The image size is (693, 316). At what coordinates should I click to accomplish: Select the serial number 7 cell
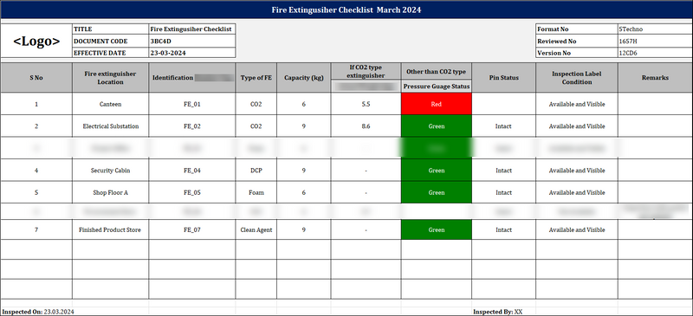(36, 229)
